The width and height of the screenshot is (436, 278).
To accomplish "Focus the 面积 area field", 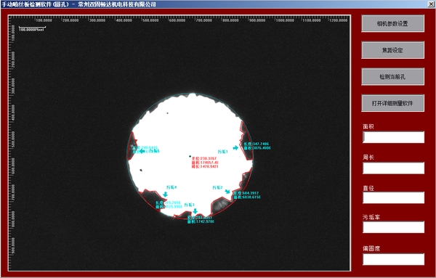I will tap(393, 137).
